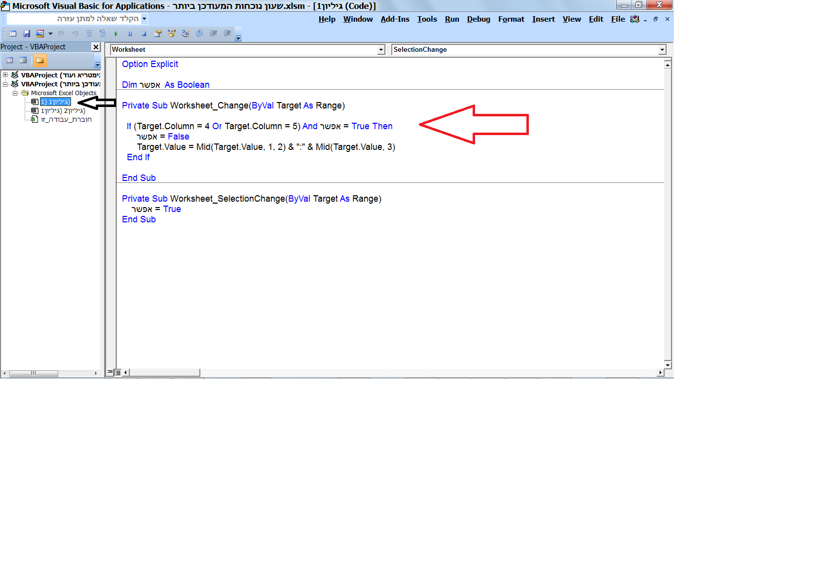The image size is (815, 565).
Task: Click the Indent toolbar icon
Action: tap(214, 34)
